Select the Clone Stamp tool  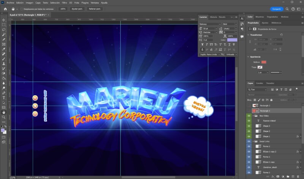click(x=4, y=64)
